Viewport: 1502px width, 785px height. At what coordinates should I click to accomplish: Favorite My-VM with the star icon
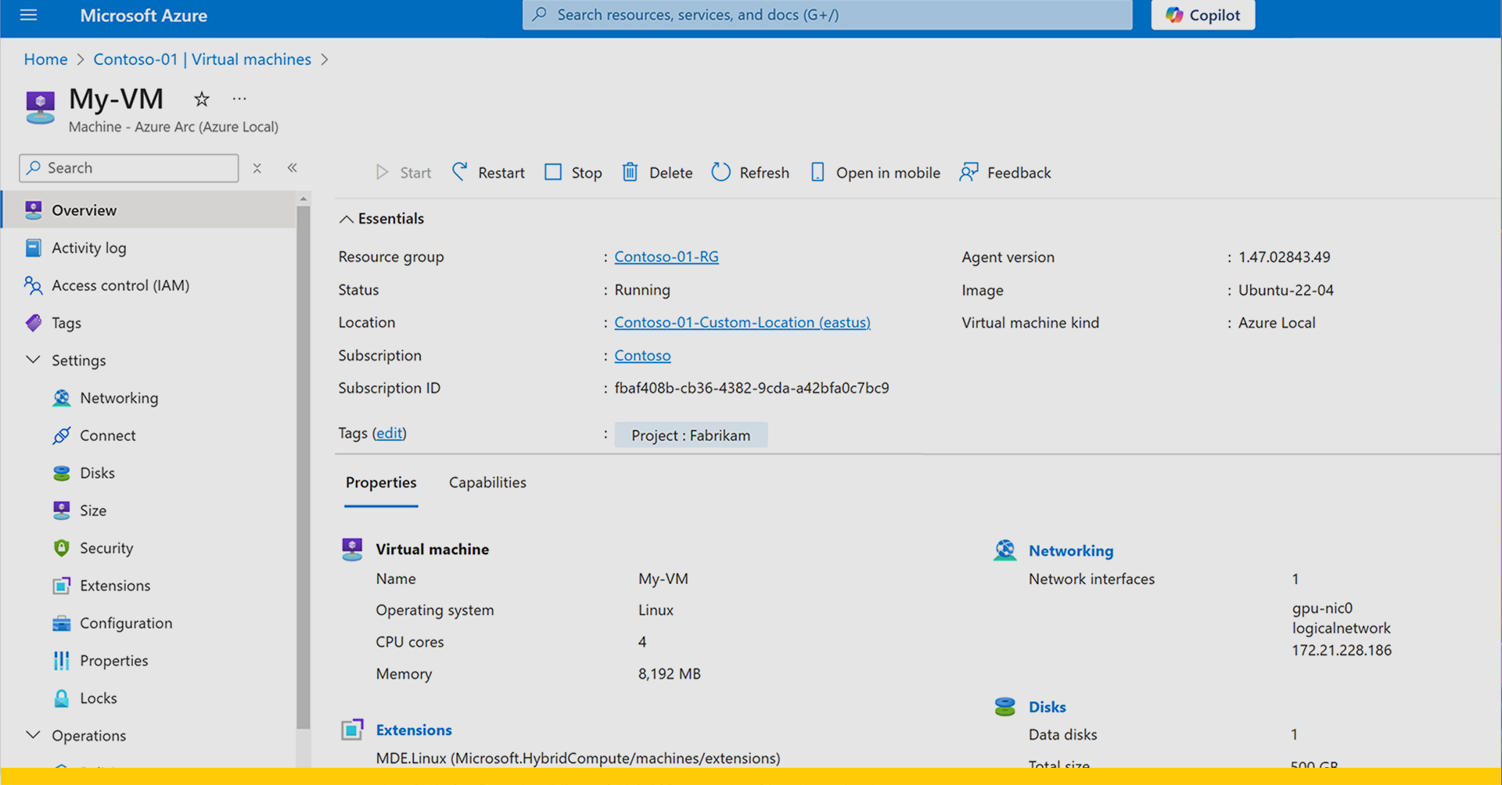pos(202,99)
